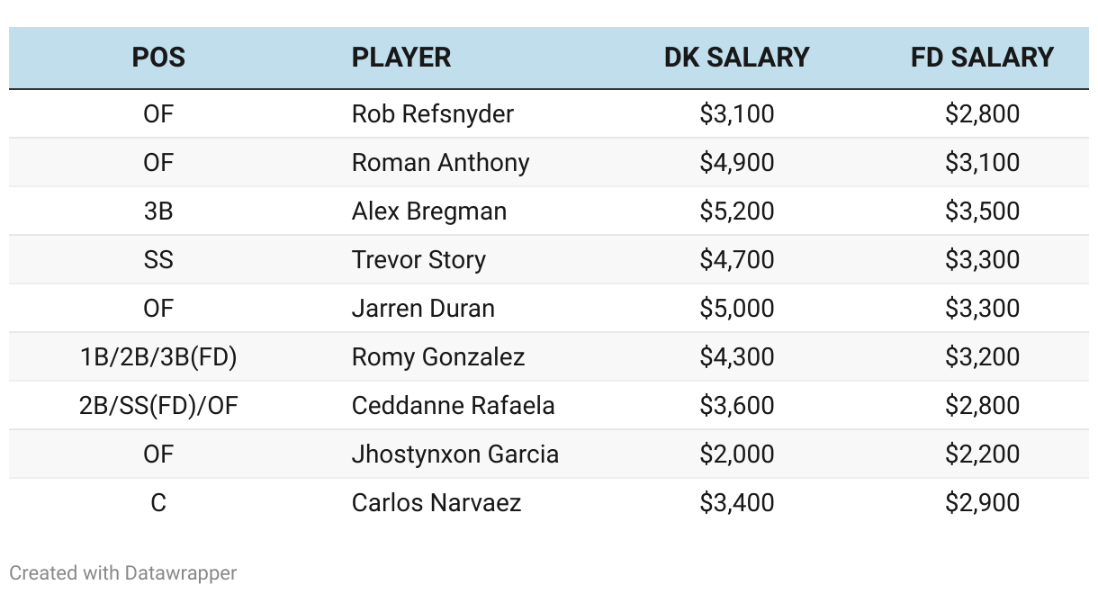
Task: Click the $2,900 FD salary for Narvaez
Action: click(983, 503)
